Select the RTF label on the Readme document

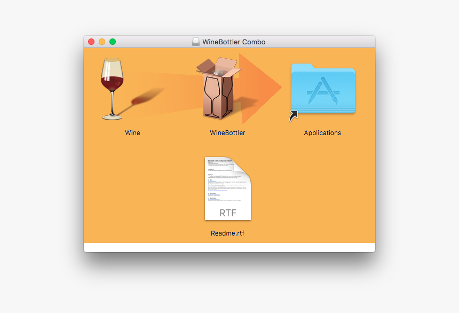(227, 212)
